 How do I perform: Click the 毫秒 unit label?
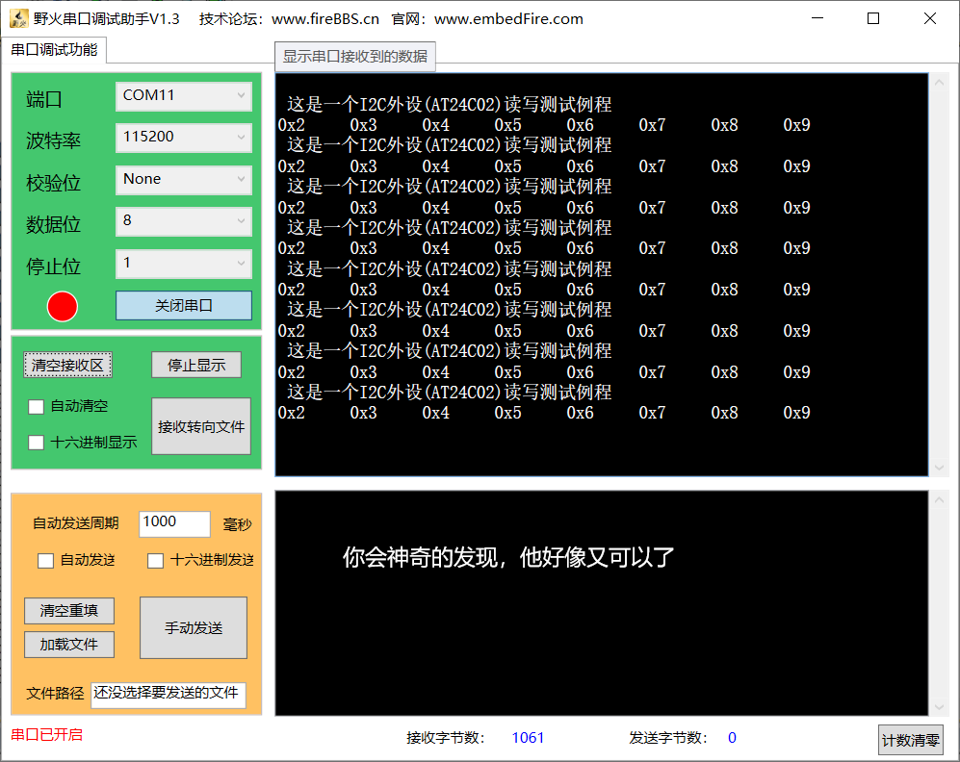[238, 524]
